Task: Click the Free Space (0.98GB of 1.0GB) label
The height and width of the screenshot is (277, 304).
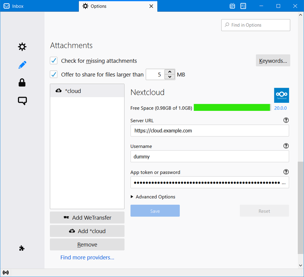Action: pos(161,108)
